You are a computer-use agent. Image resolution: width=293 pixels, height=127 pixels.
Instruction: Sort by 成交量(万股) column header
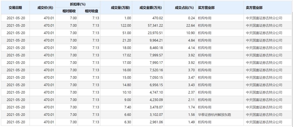click(120, 8)
